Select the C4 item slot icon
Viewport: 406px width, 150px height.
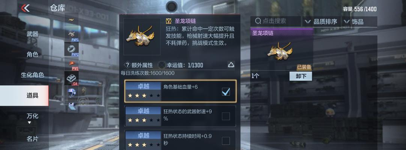(x=71, y=79)
